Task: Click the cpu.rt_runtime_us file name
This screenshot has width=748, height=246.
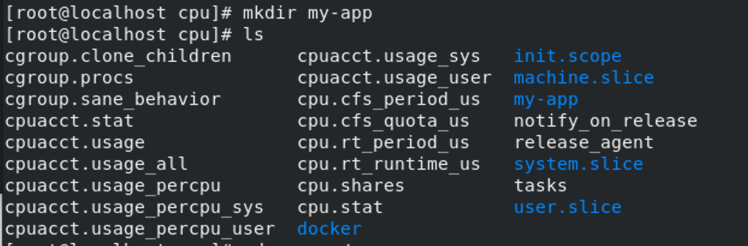Action: (388, 164)
